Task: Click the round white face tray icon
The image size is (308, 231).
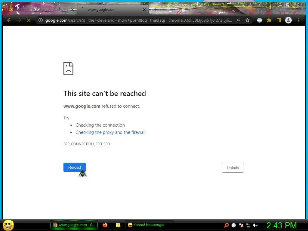Action: click(233, 225)
